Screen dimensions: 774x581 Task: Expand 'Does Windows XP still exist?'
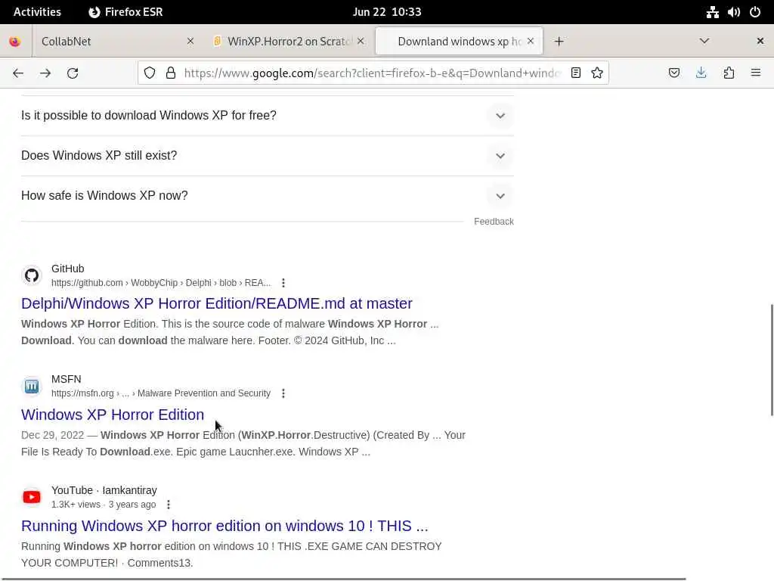click(x=268, y=156)
